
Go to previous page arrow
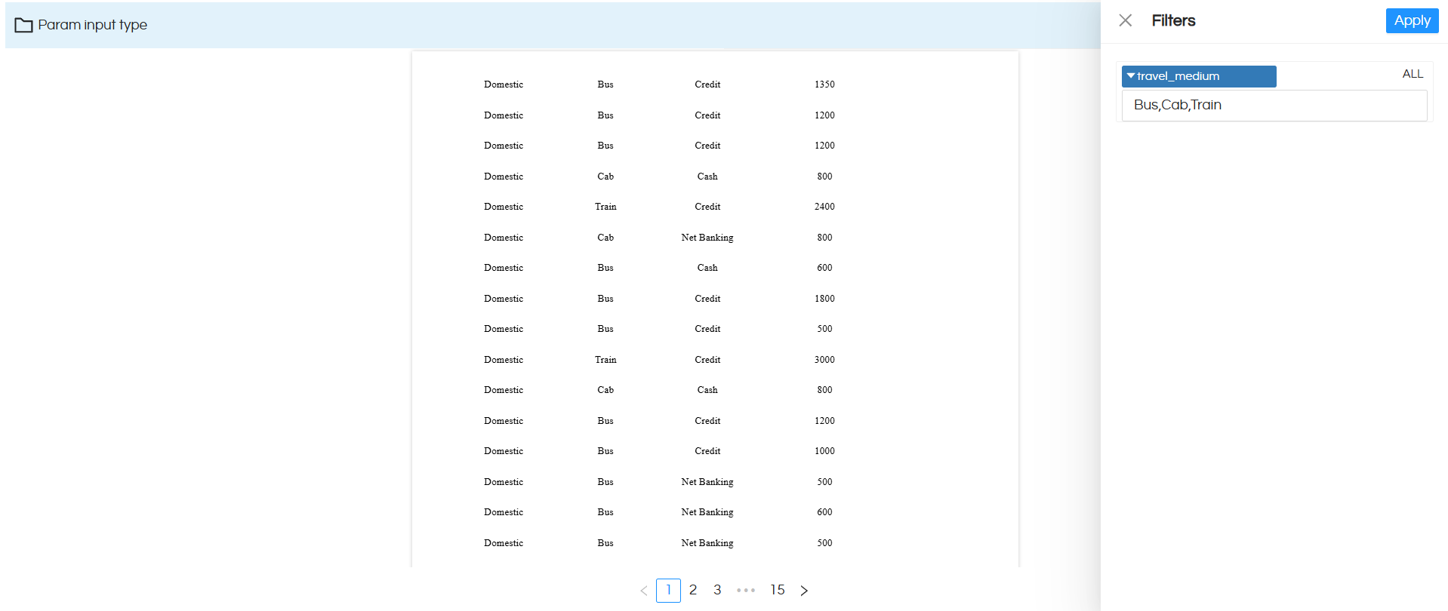(643, 591)
